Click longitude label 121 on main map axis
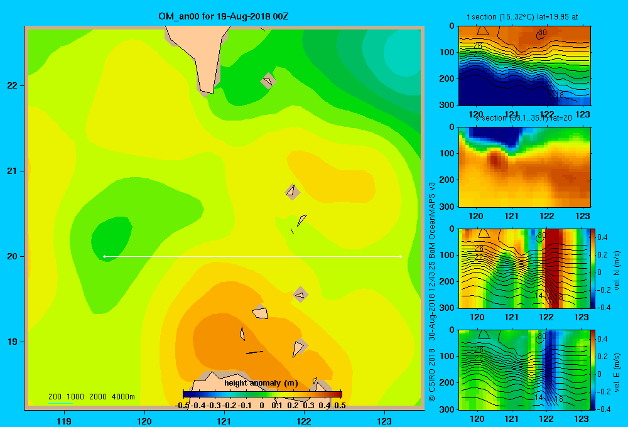628x427 pixels. [x=224, y=421]
